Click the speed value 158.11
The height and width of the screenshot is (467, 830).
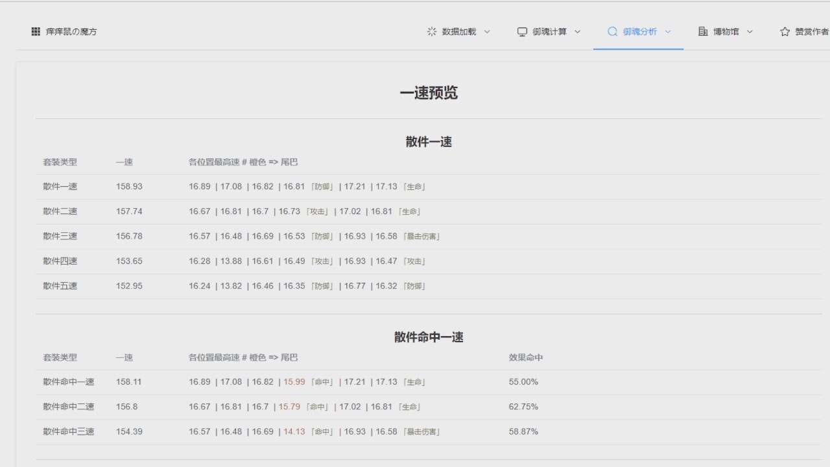[128, 382]
